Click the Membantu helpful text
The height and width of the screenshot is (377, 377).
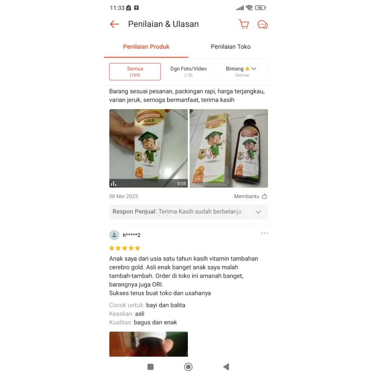tap(247, 196)
